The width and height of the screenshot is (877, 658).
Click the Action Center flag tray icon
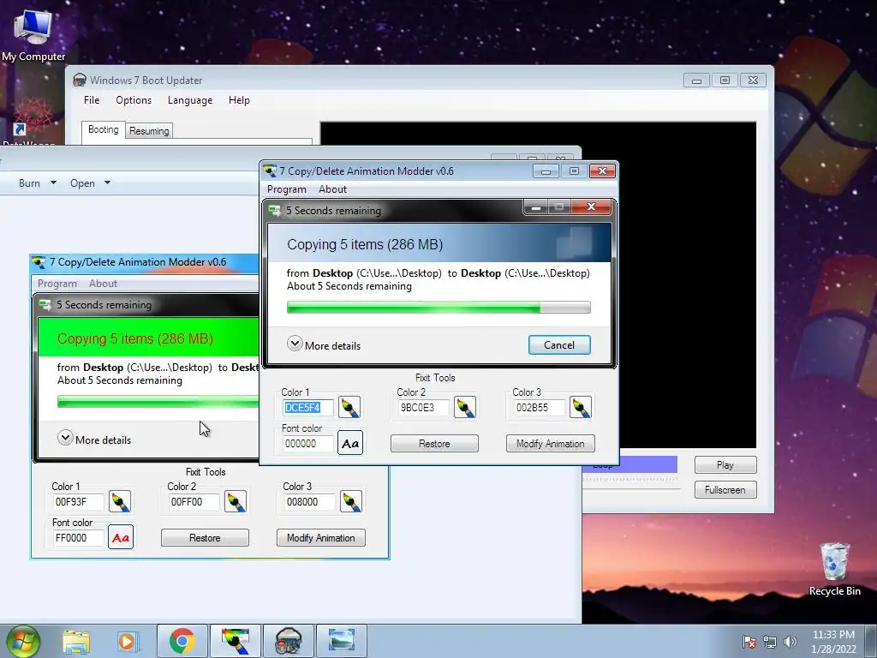pyautogui.click(x=749, y=642)
